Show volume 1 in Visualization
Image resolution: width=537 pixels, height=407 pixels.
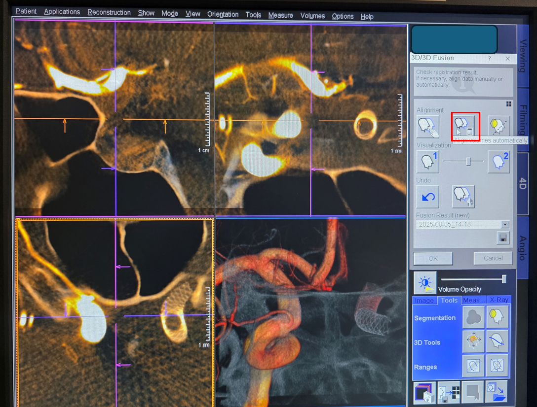(427, 162)
